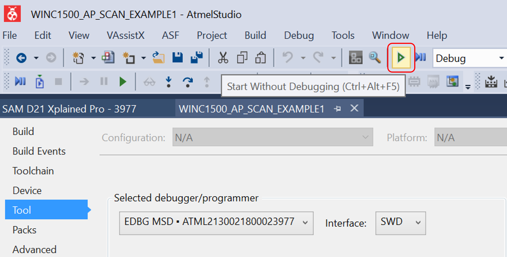Click the Navigate Backward arrow icon
Image resolution: width=507 pixels, height=257 pixels.
[x=21, y=58]
